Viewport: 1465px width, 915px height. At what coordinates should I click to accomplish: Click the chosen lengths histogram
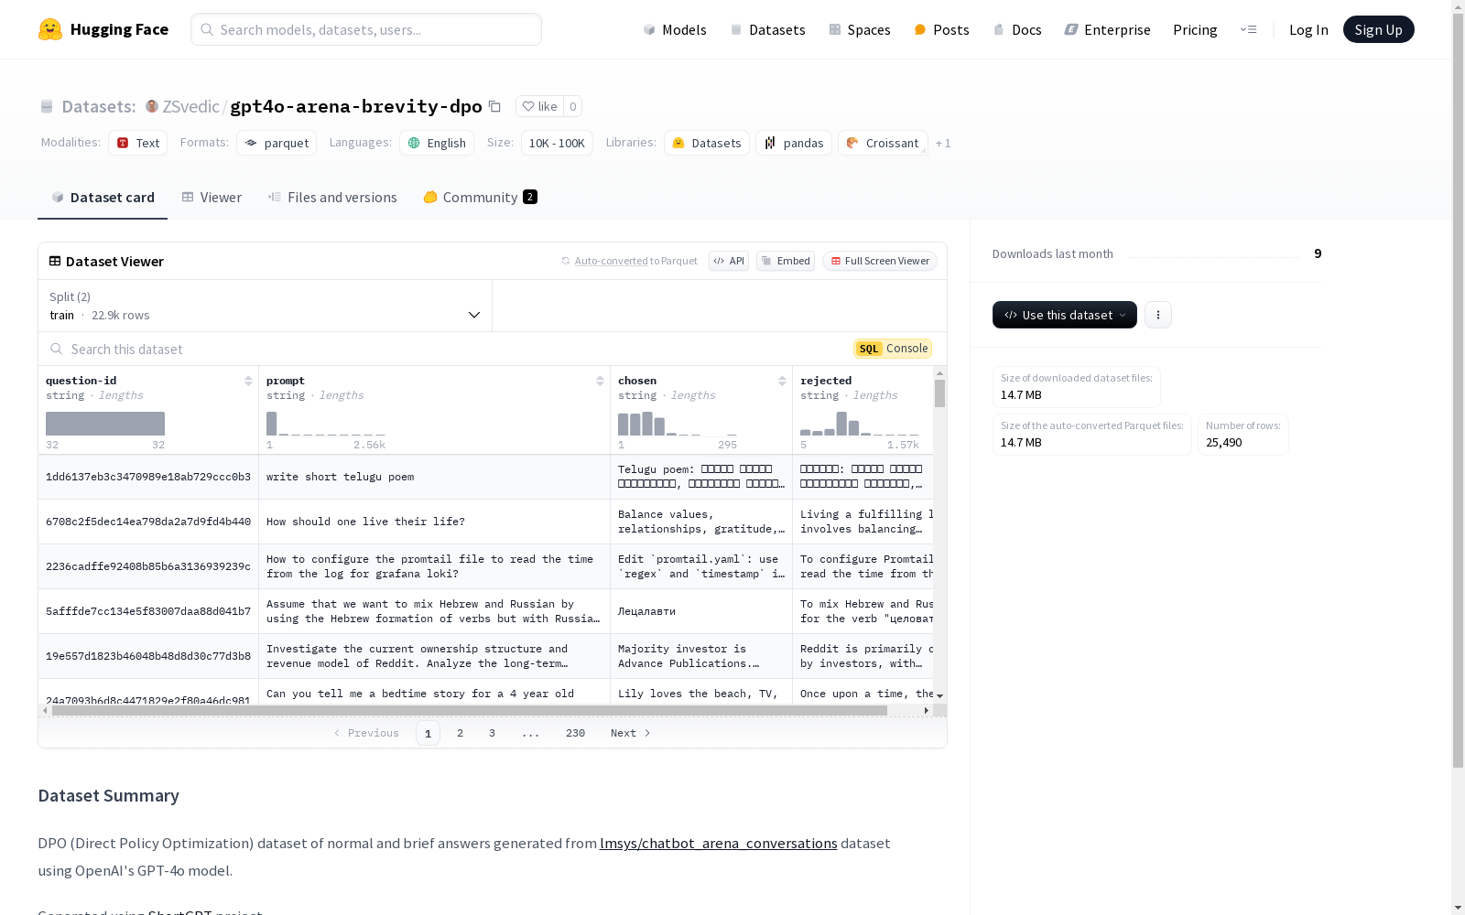[678, 424]
